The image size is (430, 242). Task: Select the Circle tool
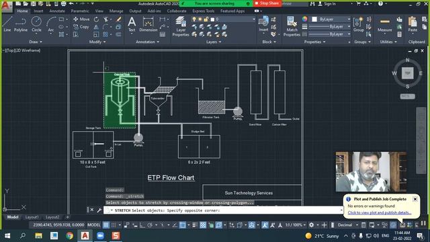36,24
